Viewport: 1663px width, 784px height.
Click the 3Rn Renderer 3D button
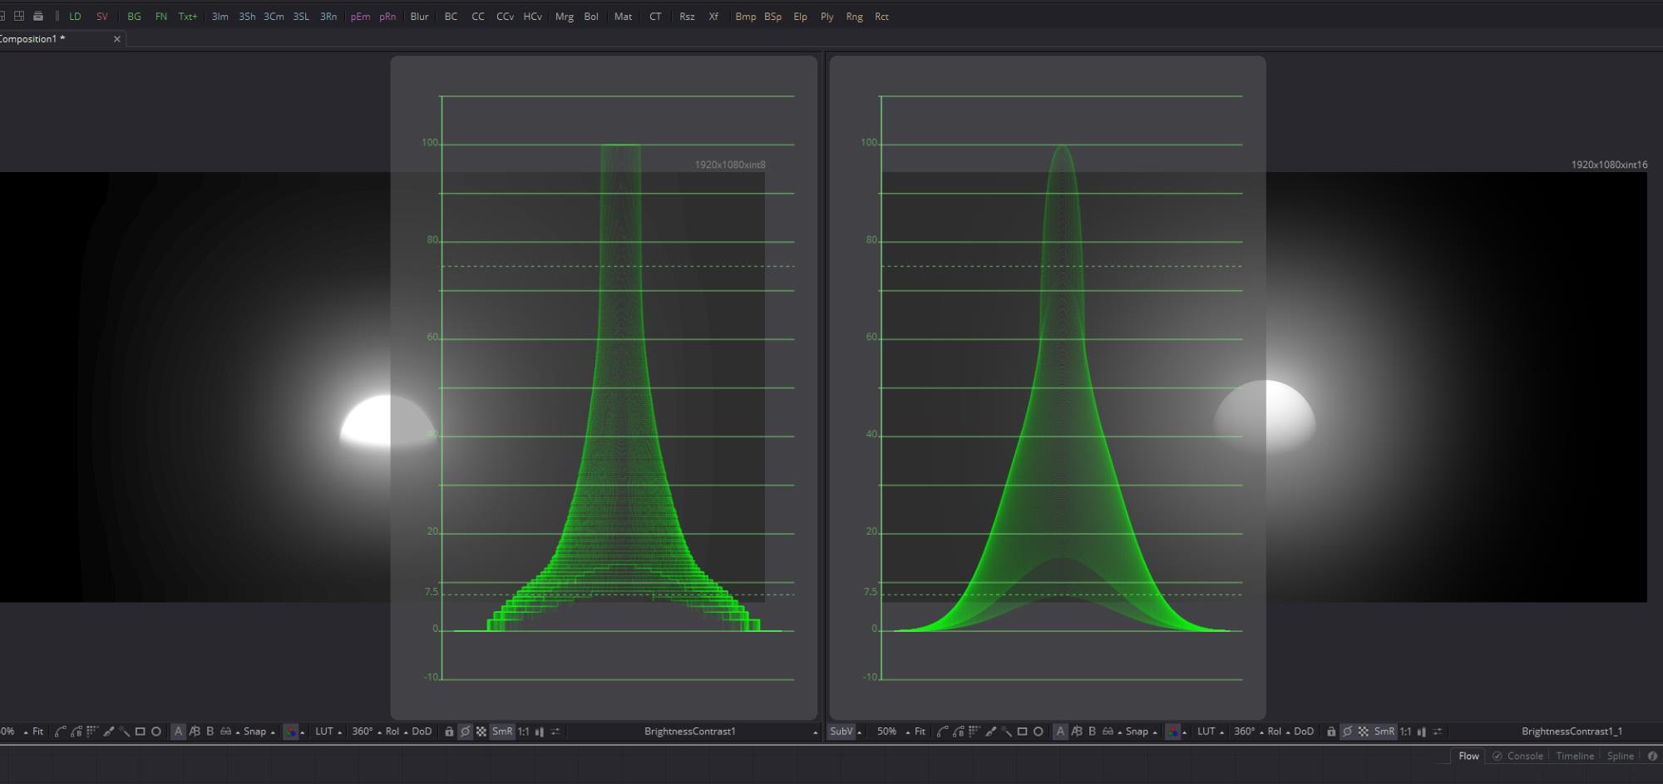[x=328, y=17]
